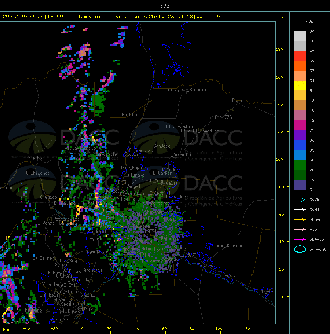This screenshot has width=330, height=334.
Task: Click the 'Clla.del_Rosario' map label
Action: coord(187,90)
